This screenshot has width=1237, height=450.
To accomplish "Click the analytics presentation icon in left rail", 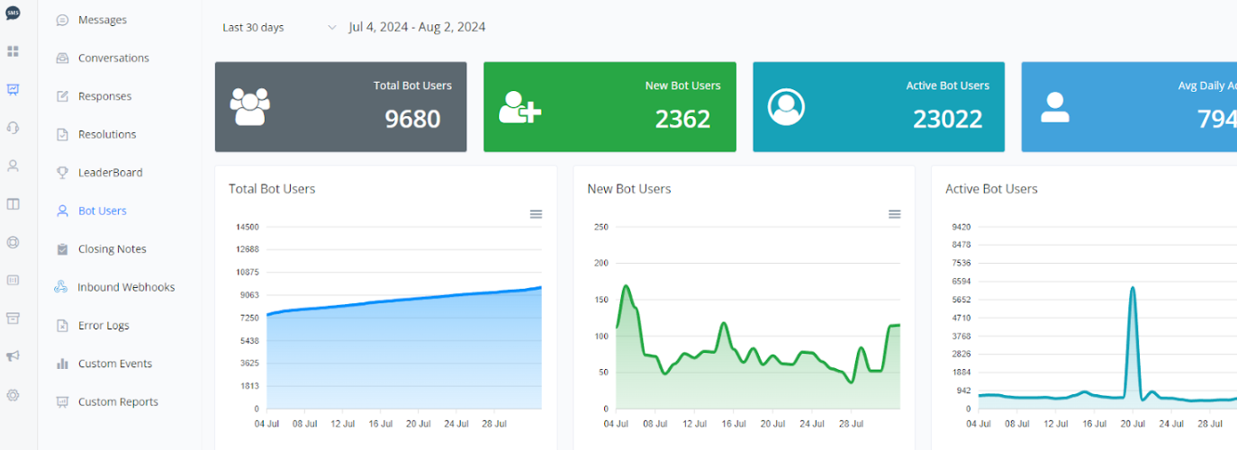I will click(13, 89).
